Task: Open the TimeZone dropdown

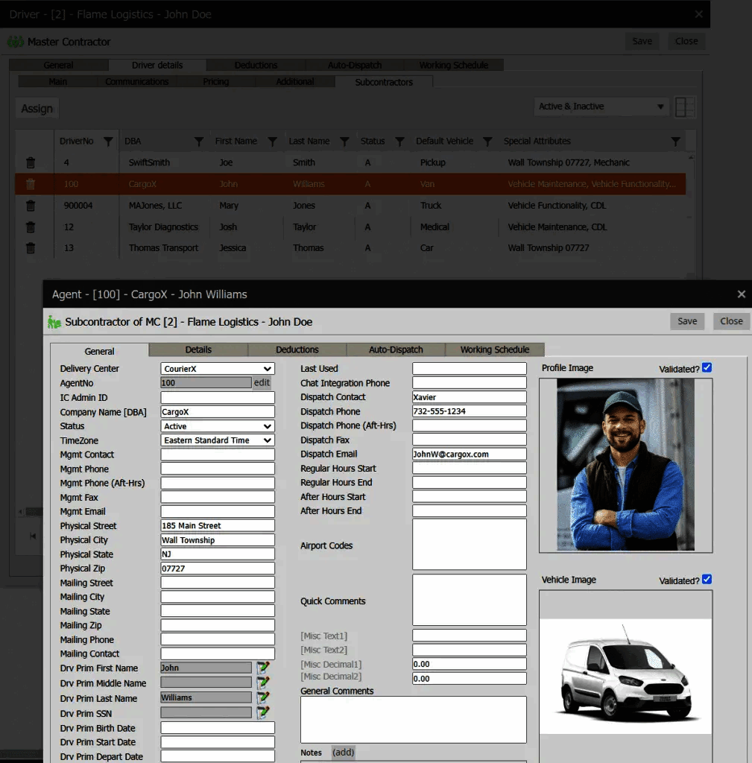Action: coord(218,440)
